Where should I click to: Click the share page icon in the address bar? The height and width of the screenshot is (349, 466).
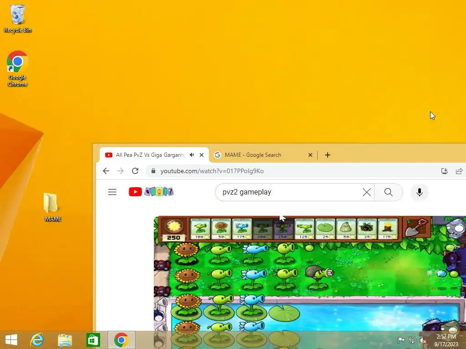coord(459,171)
